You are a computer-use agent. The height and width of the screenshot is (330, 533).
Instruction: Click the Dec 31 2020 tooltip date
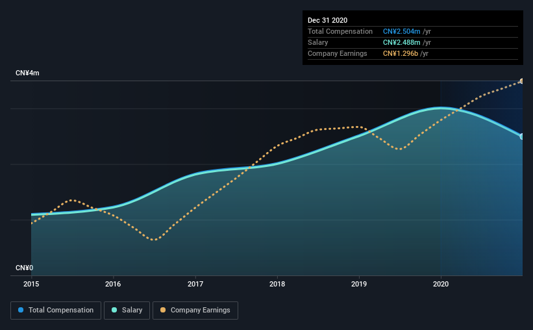click(327, 20)
